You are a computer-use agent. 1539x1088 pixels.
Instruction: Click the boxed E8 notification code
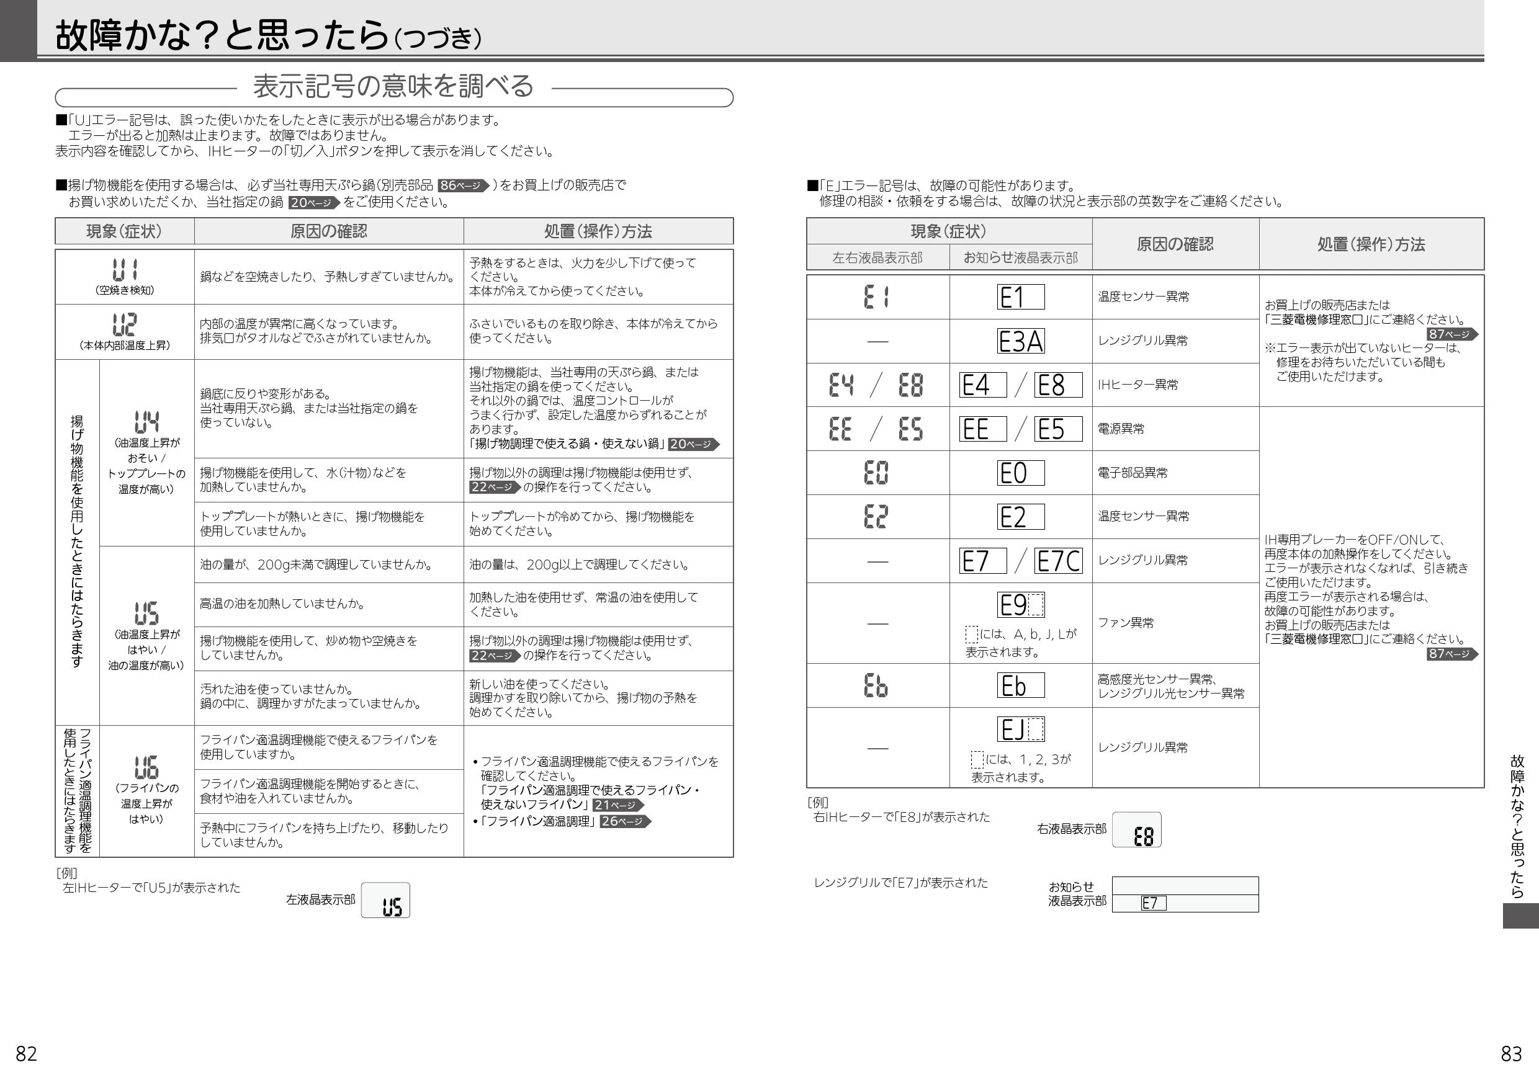[1059, 385]
